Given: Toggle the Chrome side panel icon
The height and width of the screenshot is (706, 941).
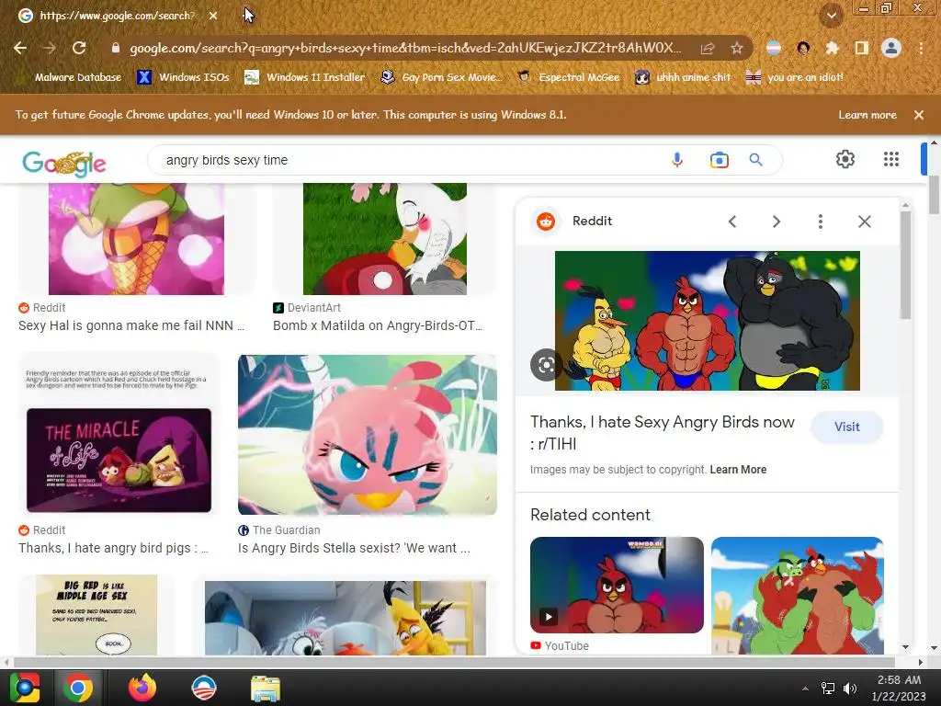Looking at the screenshot, I should coord(862,48).
